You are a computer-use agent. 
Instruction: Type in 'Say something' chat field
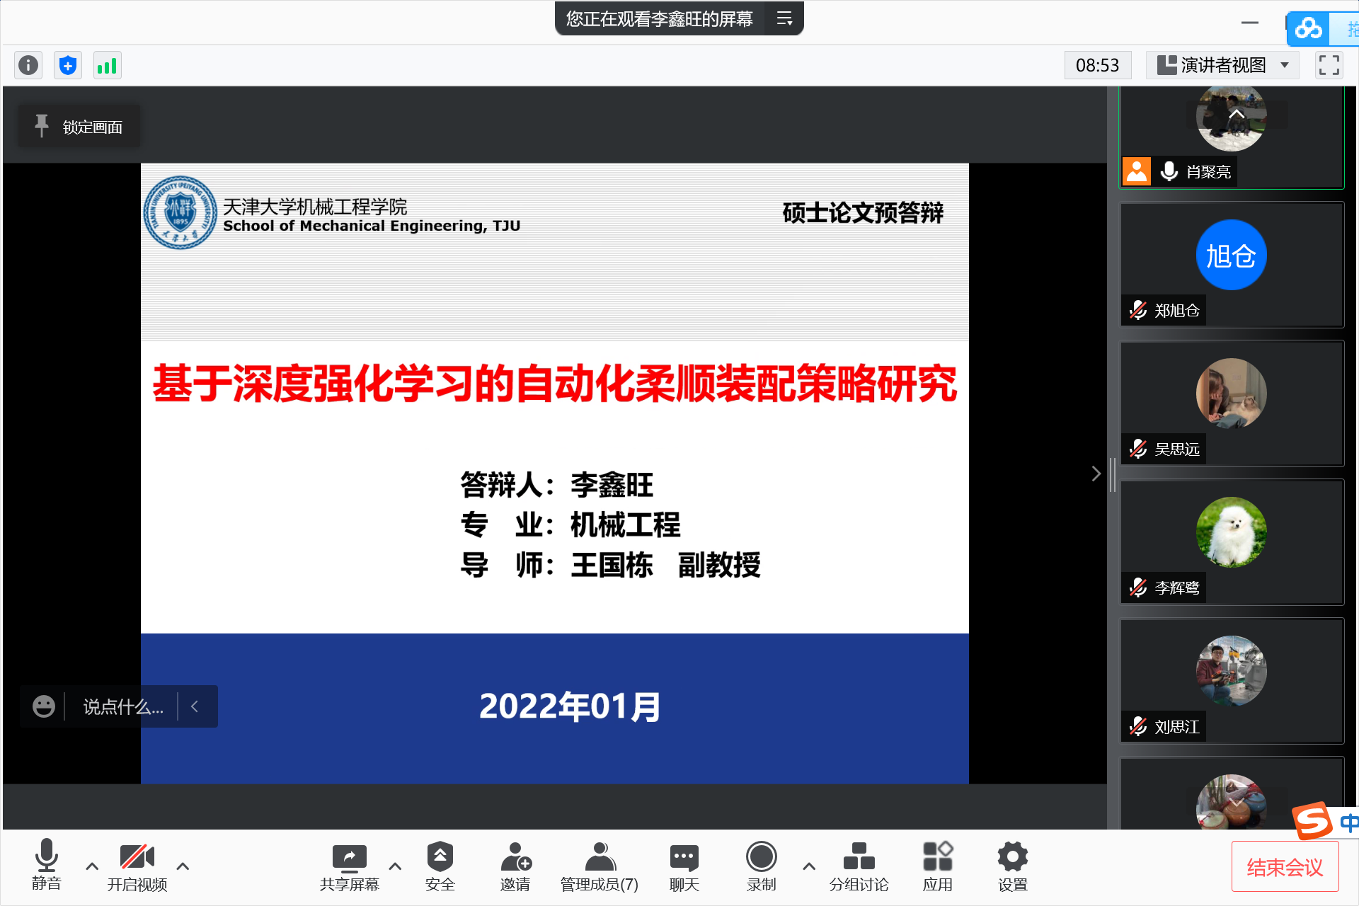coord(122,706)
